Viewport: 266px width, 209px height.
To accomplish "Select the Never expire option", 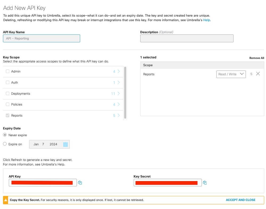I will click(5, 135).
